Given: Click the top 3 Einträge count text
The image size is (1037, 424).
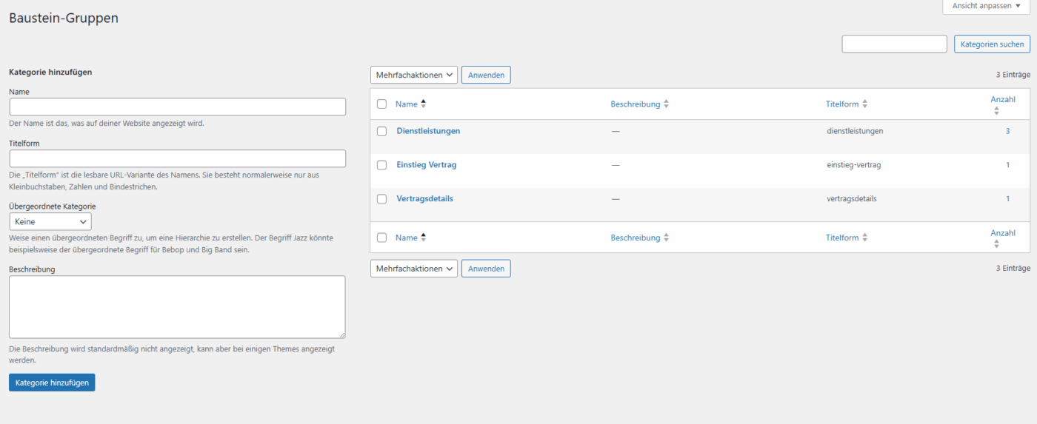Looking at the screenshot, I should point(1013,75).
